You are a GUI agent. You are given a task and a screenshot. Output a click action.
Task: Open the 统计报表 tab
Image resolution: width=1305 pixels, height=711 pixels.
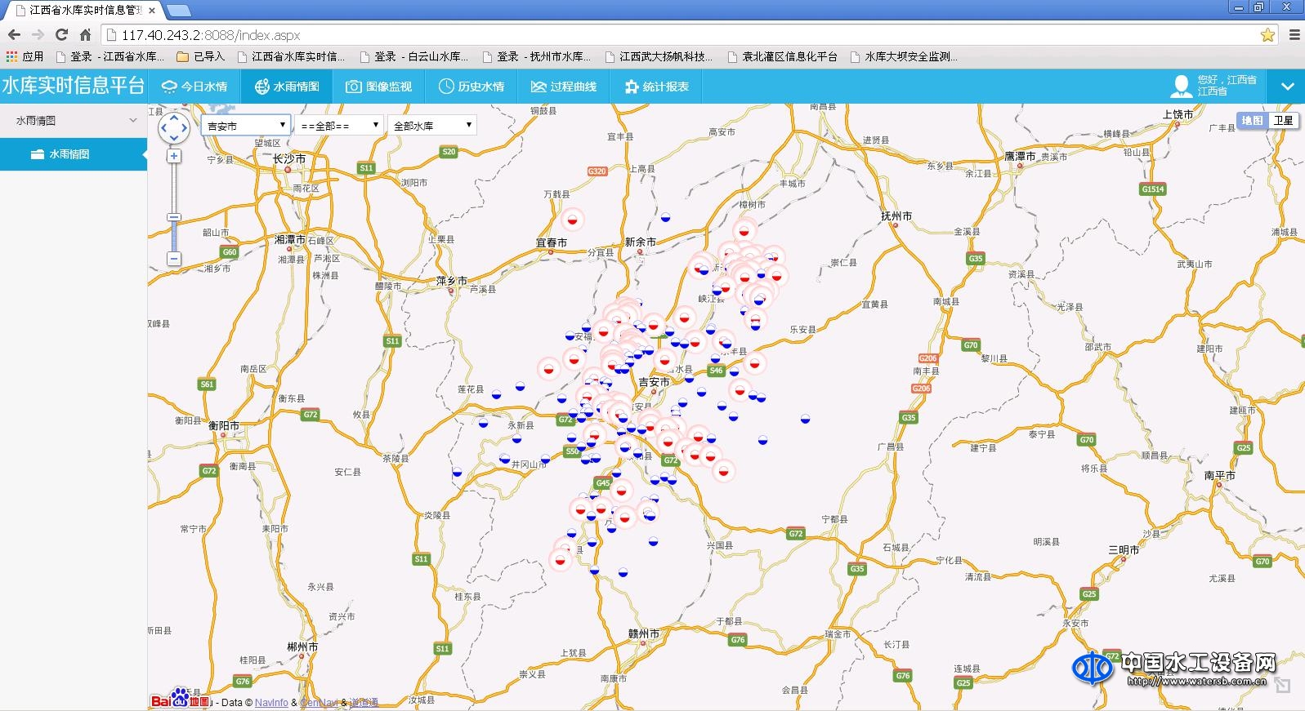(656, 87)
